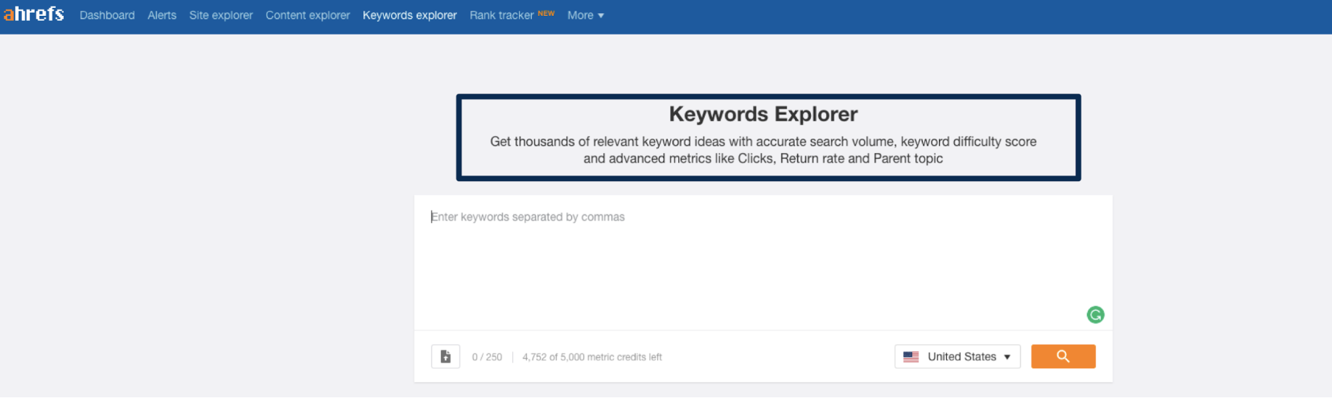
Task: Open the Dashboard page
Action: pyautogui.click(x=107, y=15)
